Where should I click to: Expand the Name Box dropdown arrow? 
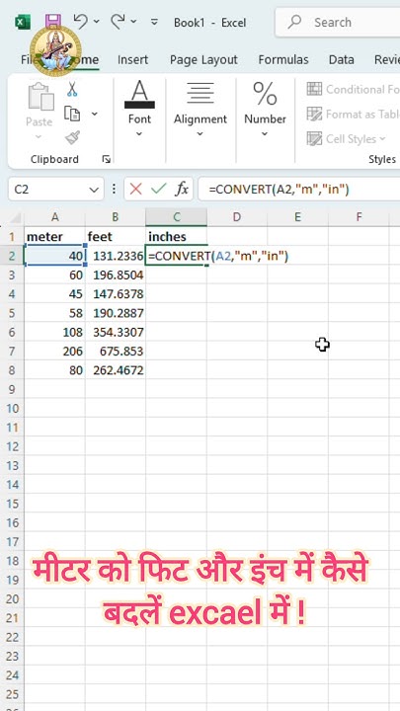[94, 190]
